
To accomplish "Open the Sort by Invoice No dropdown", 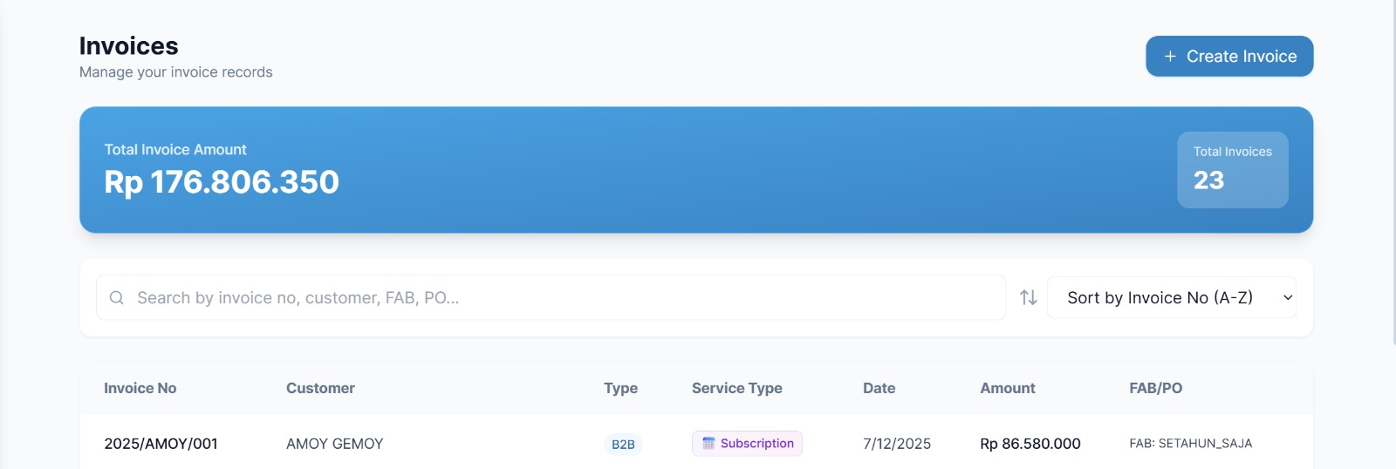I will [1171, 297].
